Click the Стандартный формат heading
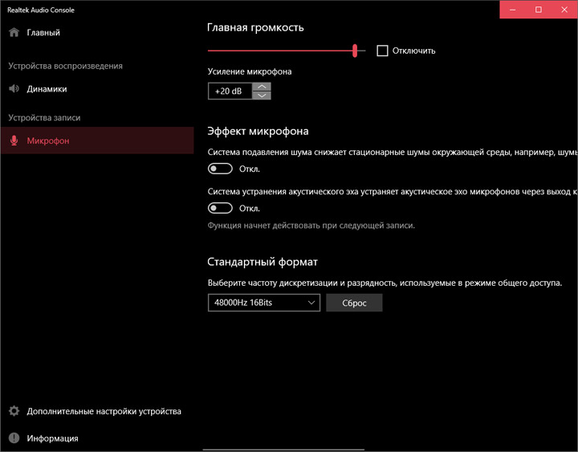The image size is (578, 452). pyautogui.click(x=263, y=263)
